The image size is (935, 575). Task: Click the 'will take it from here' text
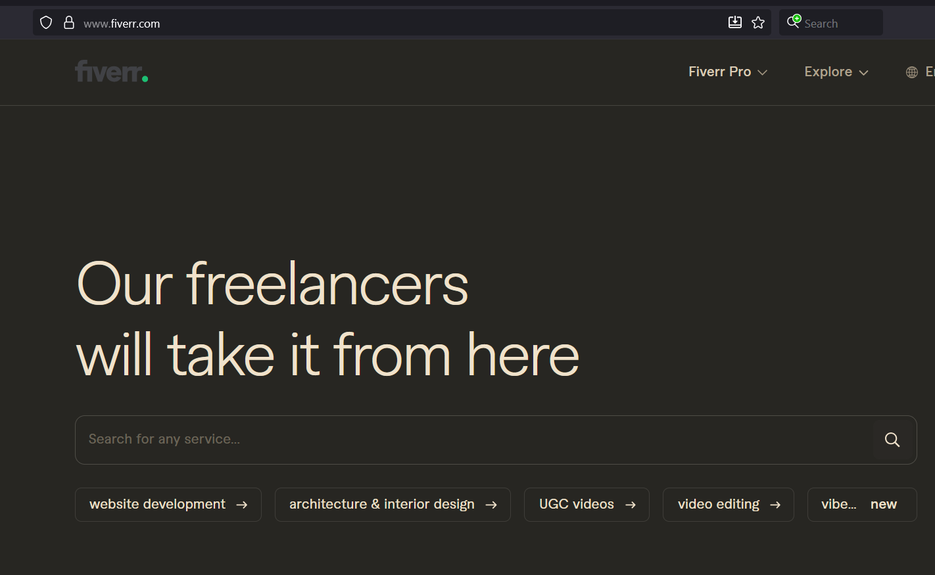pyautogui.click(x=327, y=355)
